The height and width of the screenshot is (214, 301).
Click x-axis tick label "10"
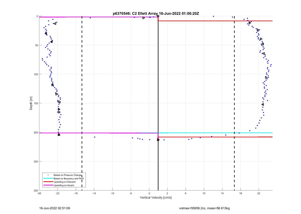(x=204, y=193)
